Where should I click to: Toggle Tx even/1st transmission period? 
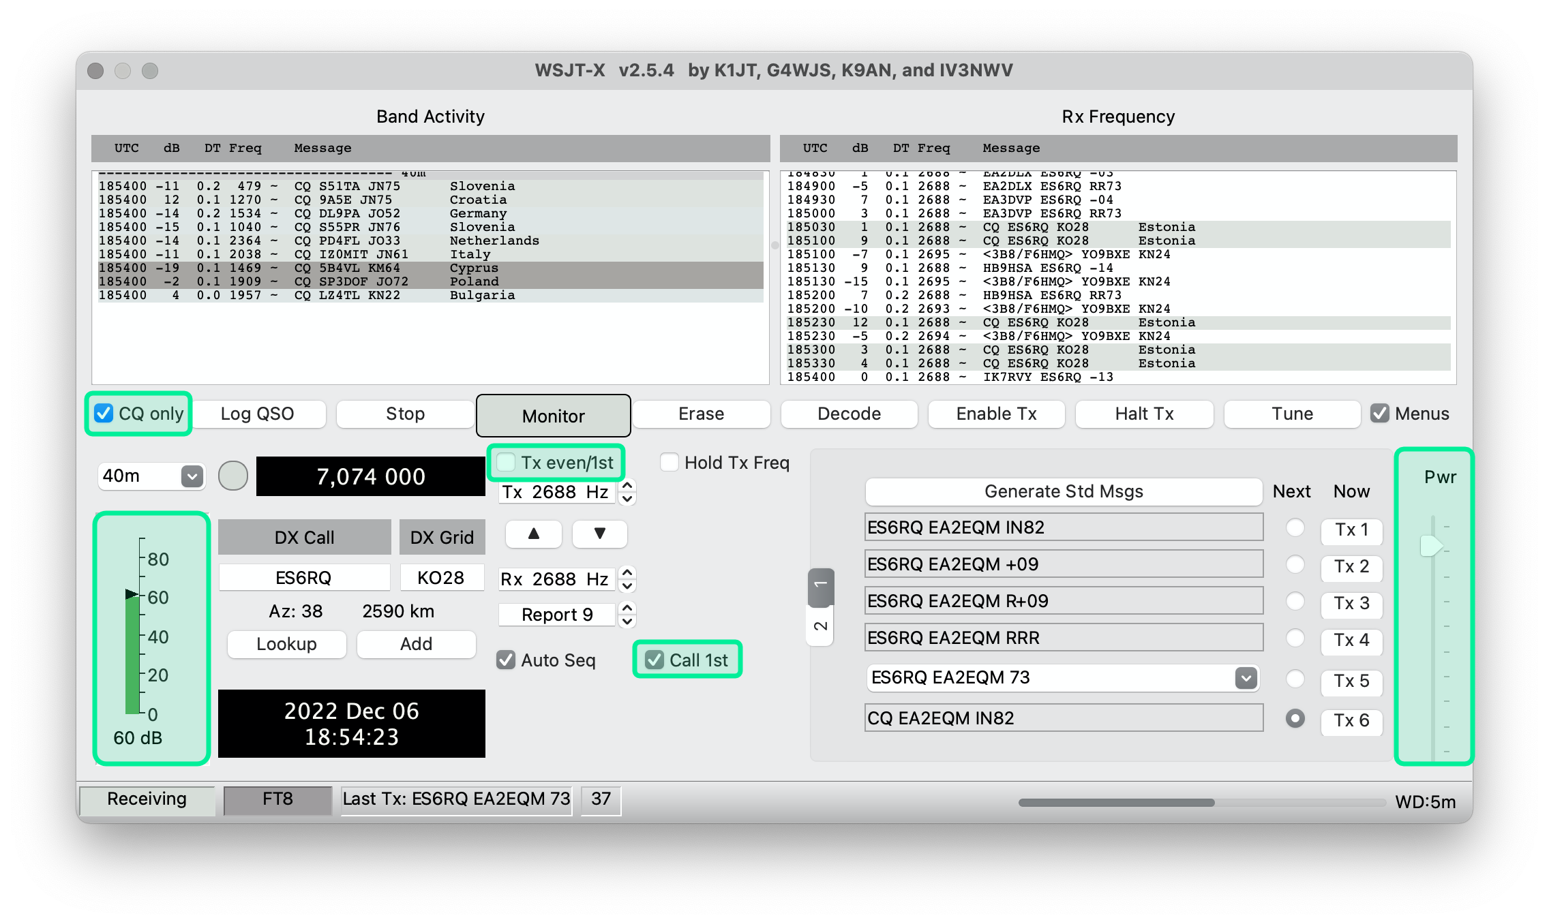tap(506, 462)
